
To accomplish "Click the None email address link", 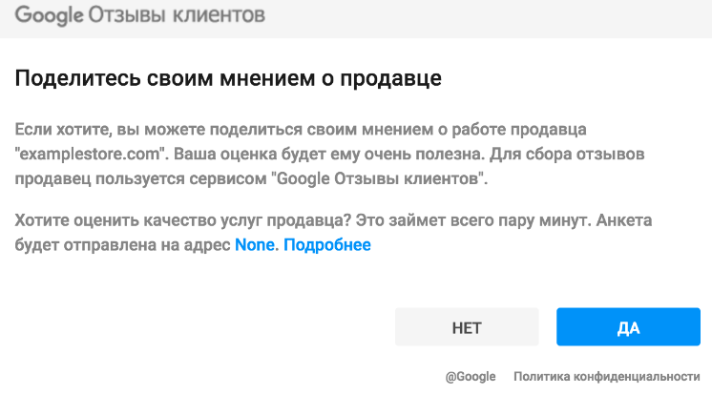I will 255,245.
